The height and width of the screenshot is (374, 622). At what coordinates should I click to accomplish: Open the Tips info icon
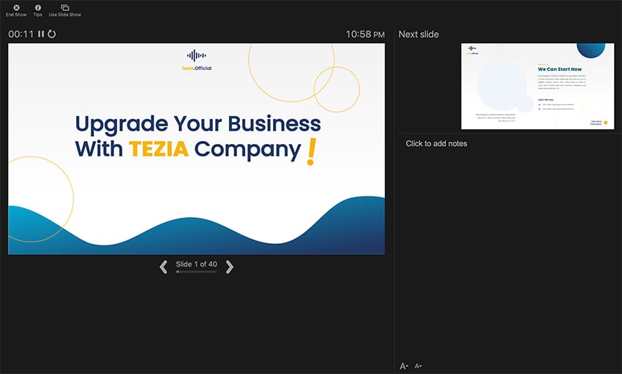(x=38, y=7)
